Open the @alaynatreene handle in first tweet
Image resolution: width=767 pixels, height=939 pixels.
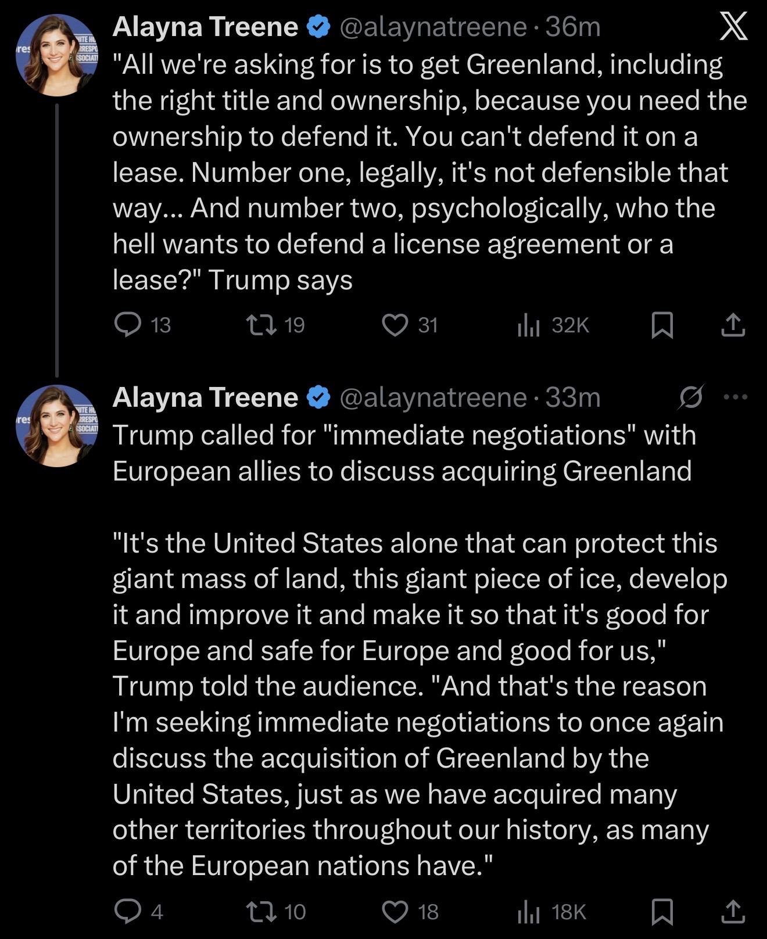tap(432, 27)
